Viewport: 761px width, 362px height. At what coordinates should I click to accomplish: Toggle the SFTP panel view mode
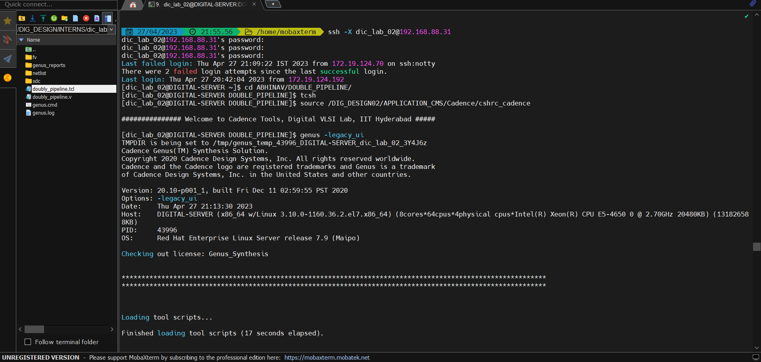pos(108,18)
